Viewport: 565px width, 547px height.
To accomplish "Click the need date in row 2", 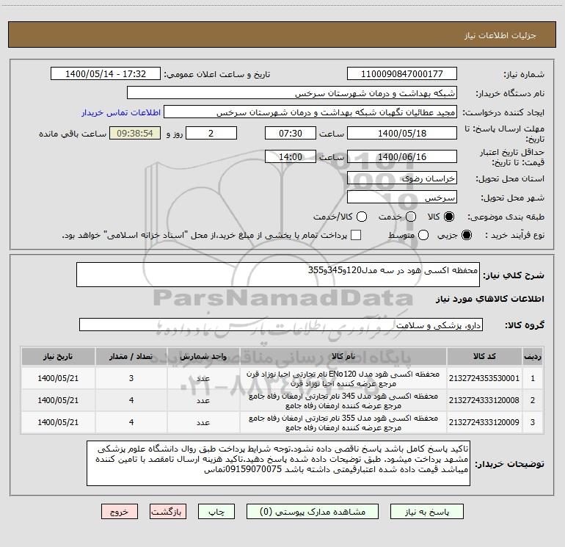I will tap(58, 400).
